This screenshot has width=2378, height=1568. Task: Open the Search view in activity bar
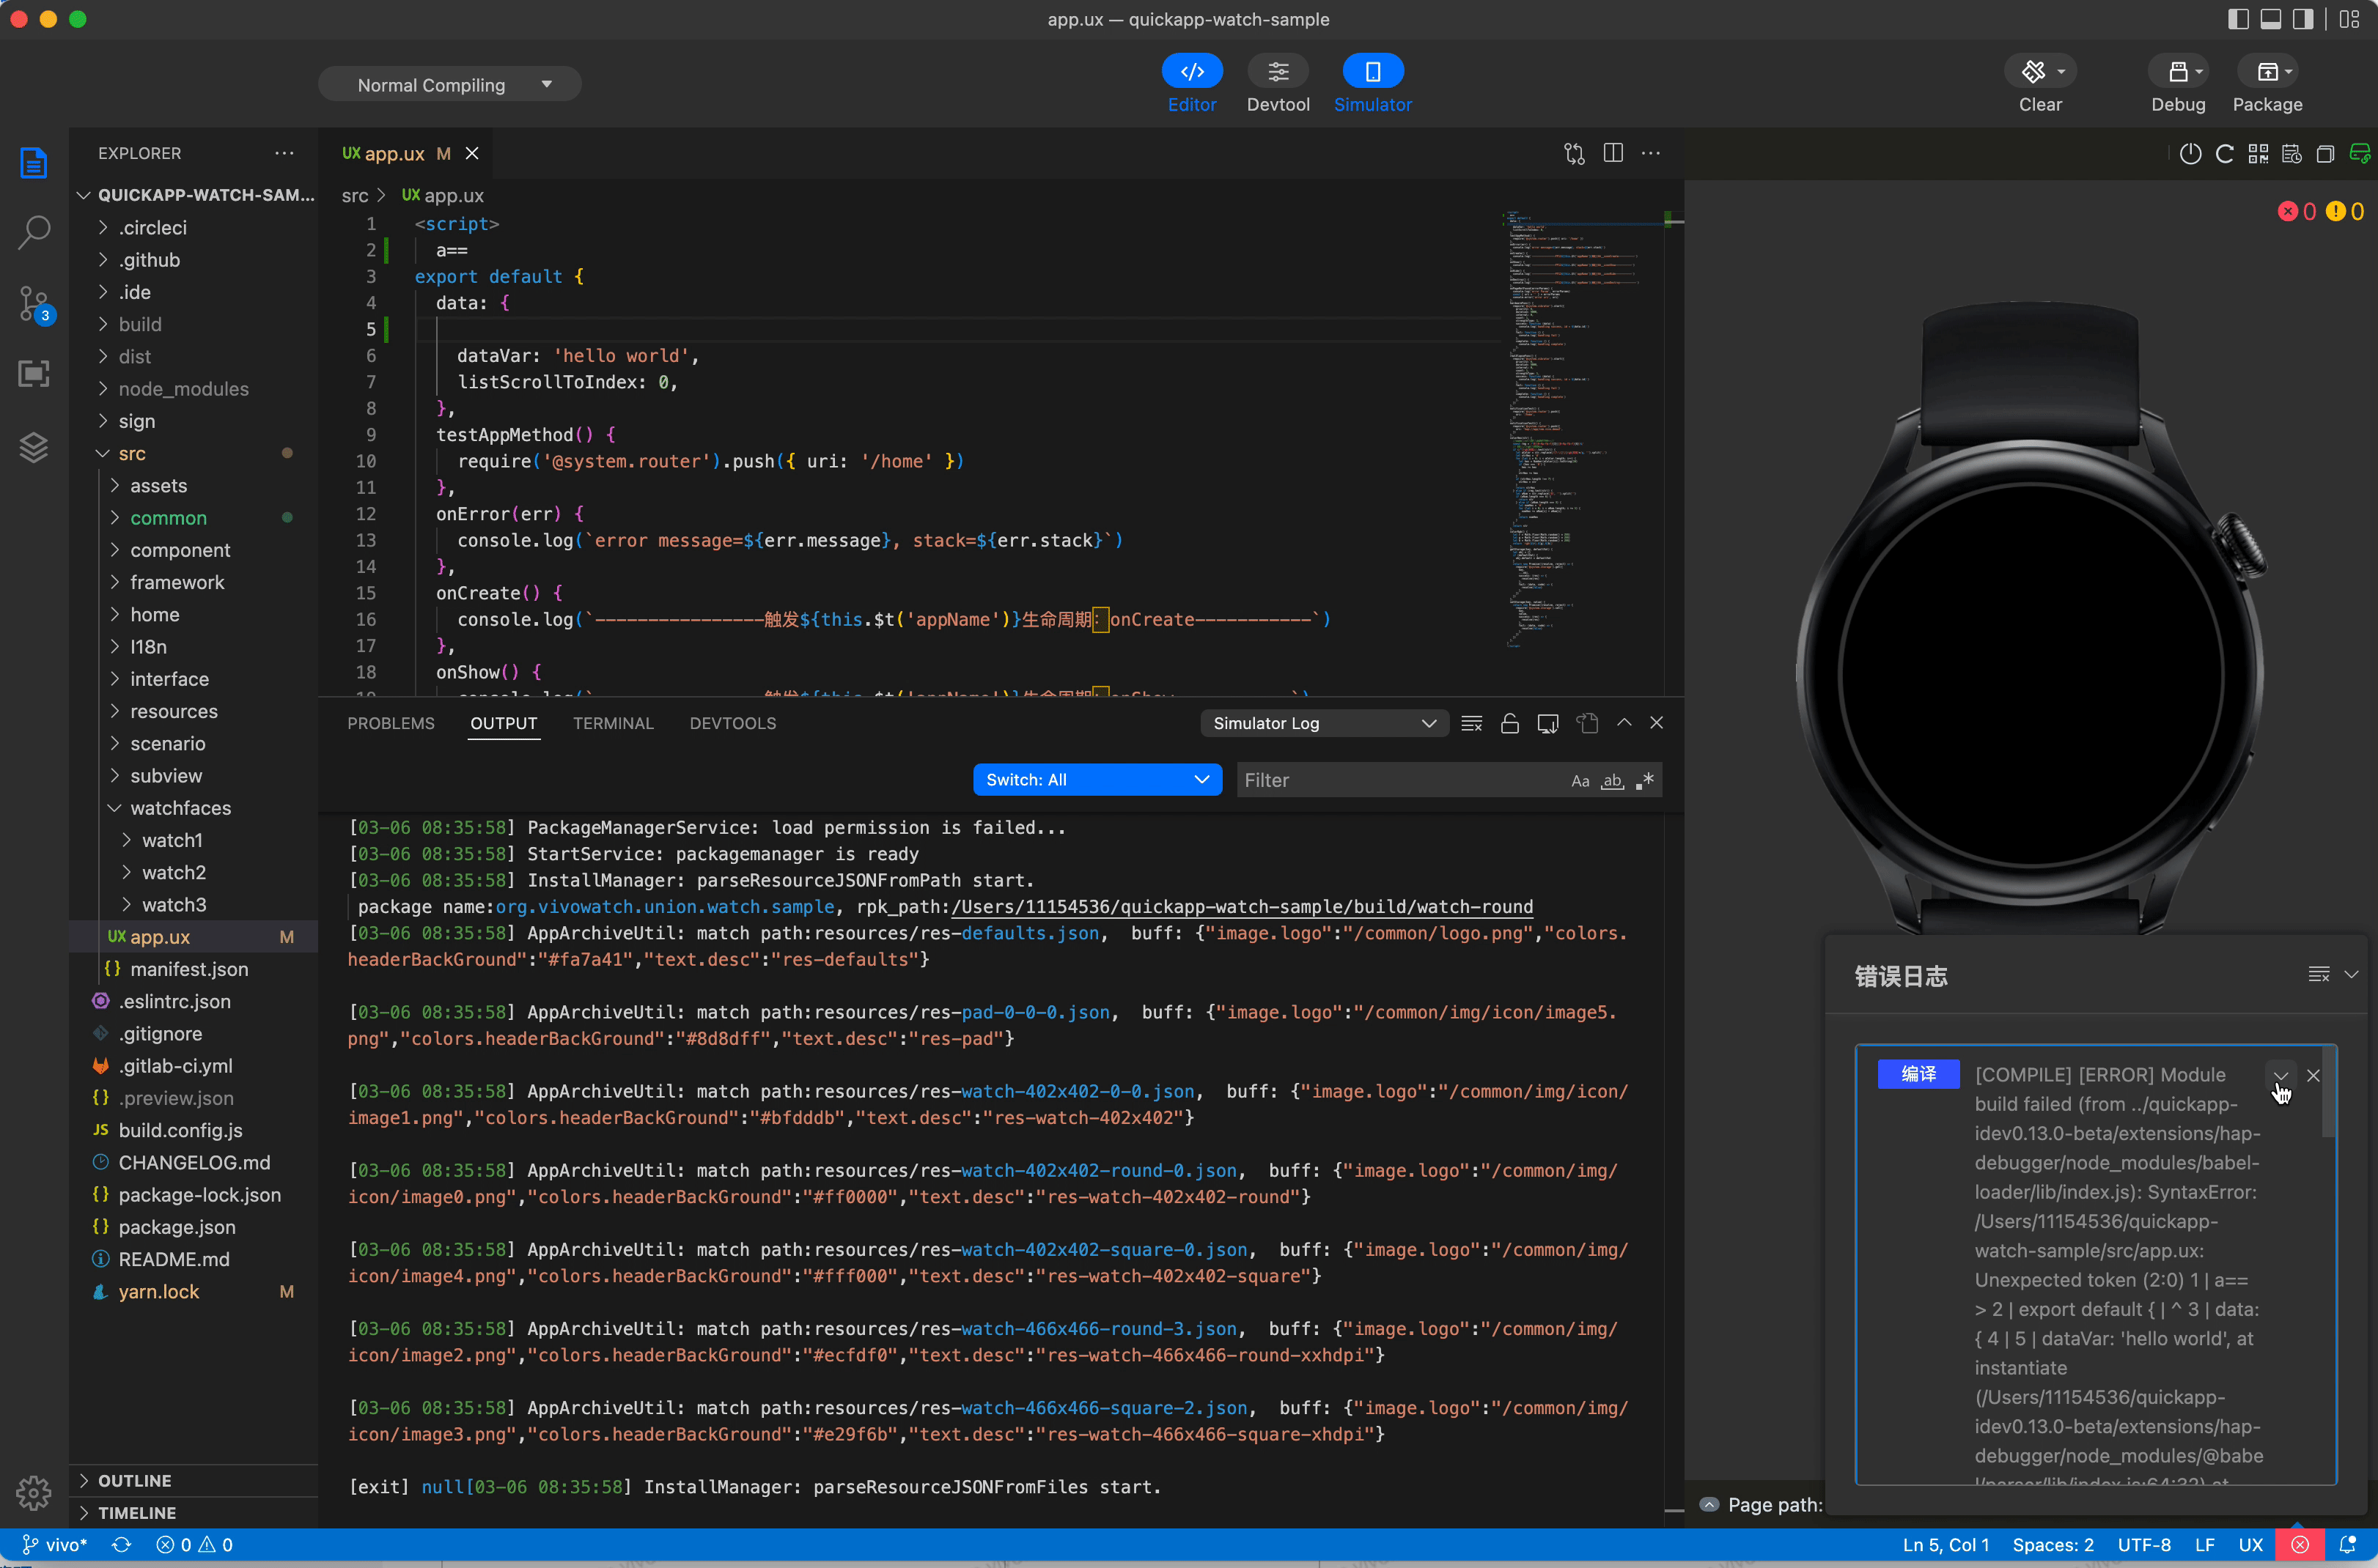click(34, 232)
